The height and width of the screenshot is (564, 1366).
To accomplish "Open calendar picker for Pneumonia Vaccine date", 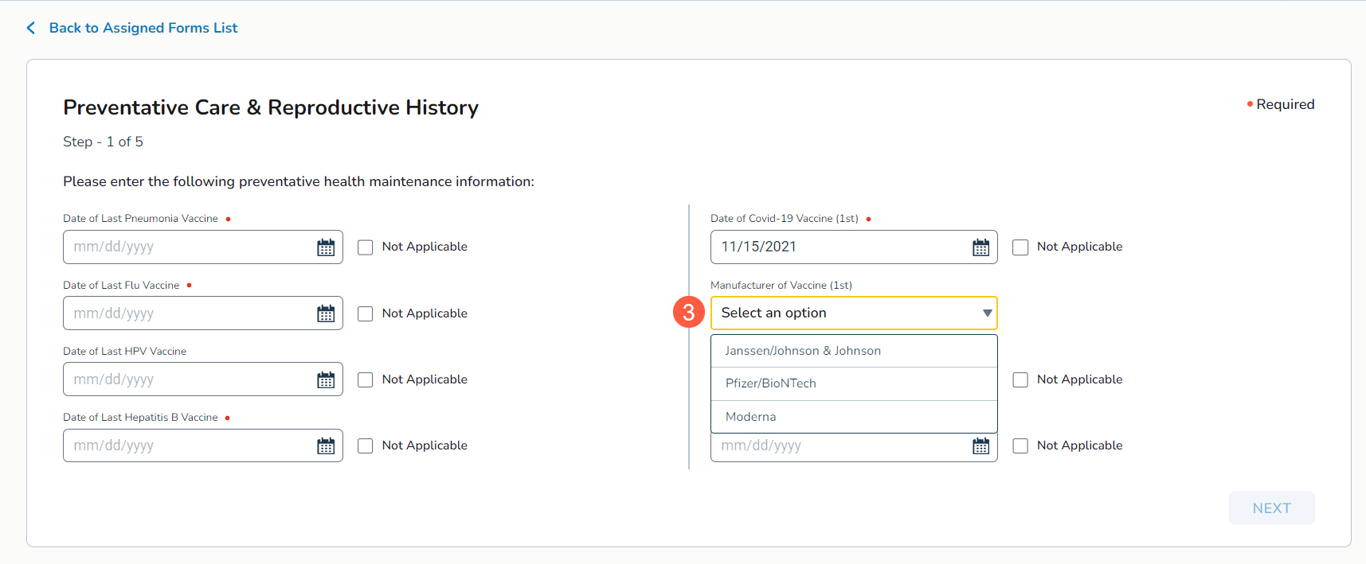I will tap(326, 247).
